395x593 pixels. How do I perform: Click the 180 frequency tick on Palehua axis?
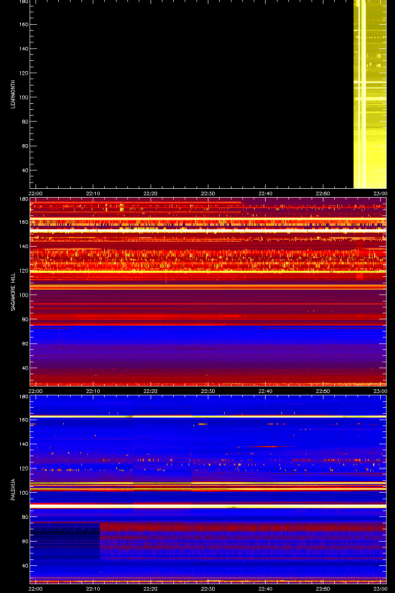click(24, 397)
